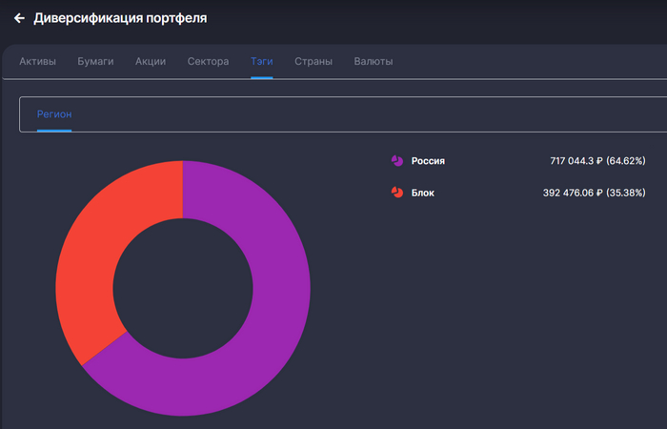Switch to the Бумаги tab

click(x=95, y=62)
